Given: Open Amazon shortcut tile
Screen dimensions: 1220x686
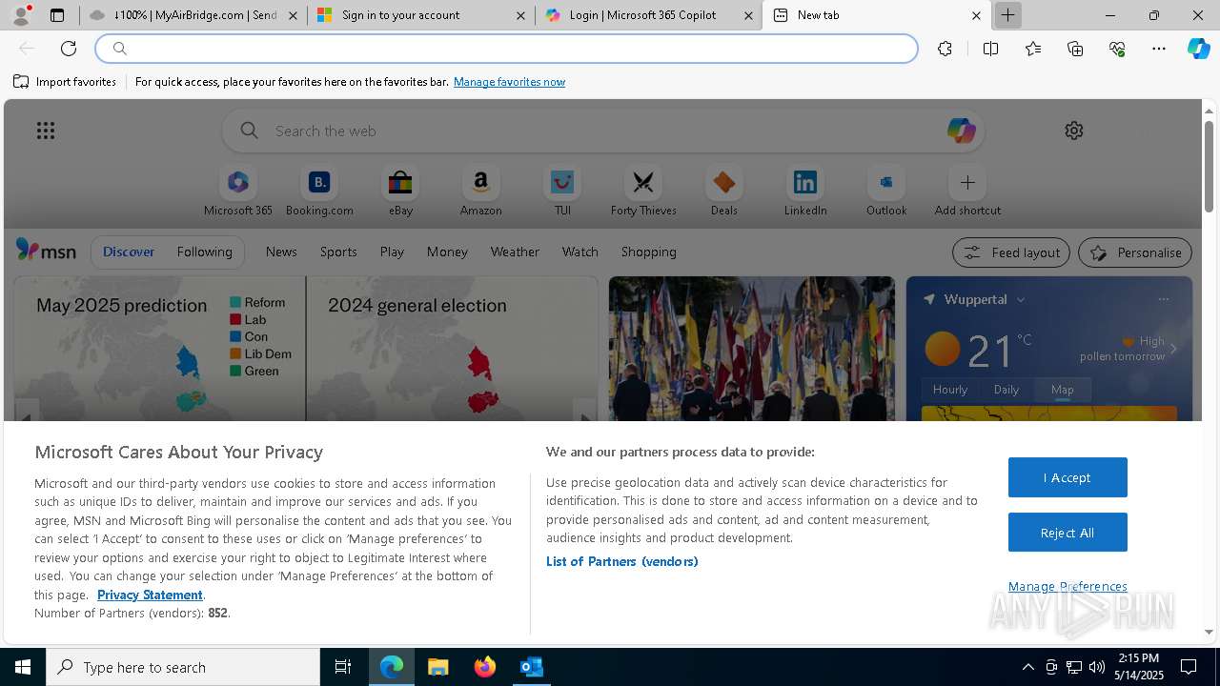Looking at the screenshot, I should coord(480,192).
